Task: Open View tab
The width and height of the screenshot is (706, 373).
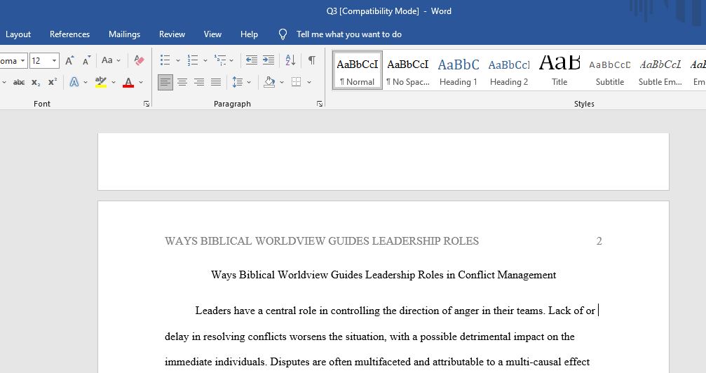Action: coord(212,34)
